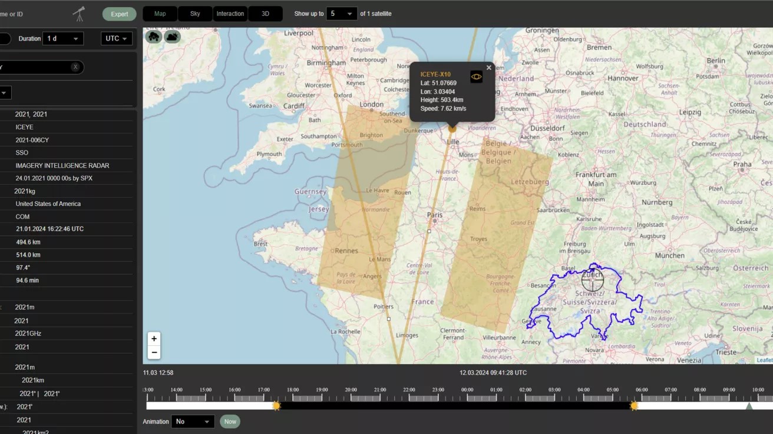Switch to the Sky tab

(x=195, y=14)
